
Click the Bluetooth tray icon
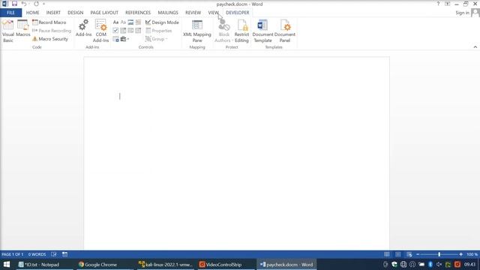point(430,265)
